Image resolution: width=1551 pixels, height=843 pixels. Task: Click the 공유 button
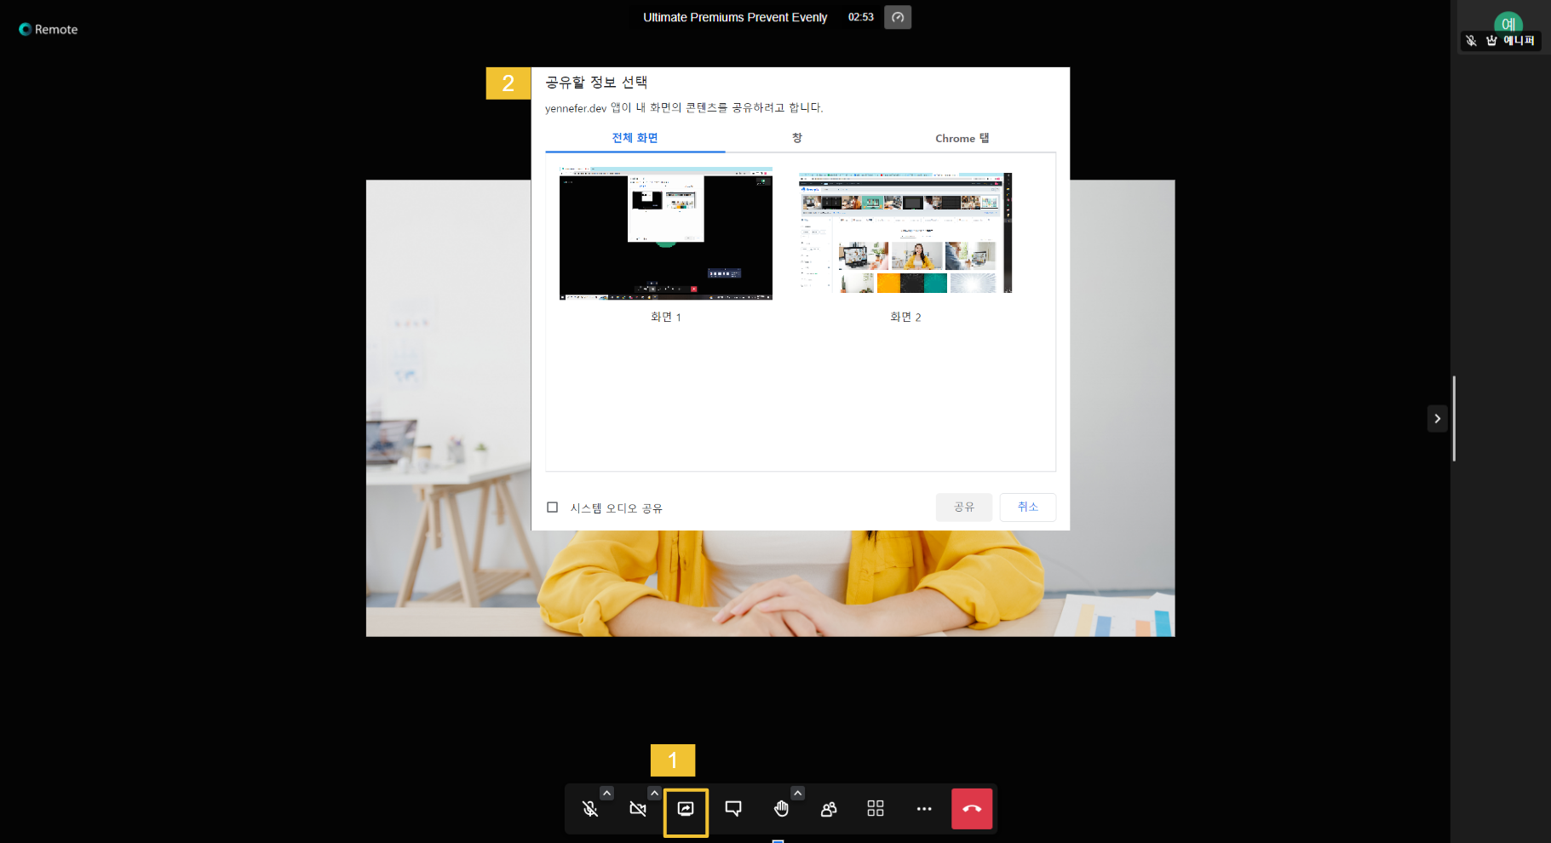tap(963, 508)
